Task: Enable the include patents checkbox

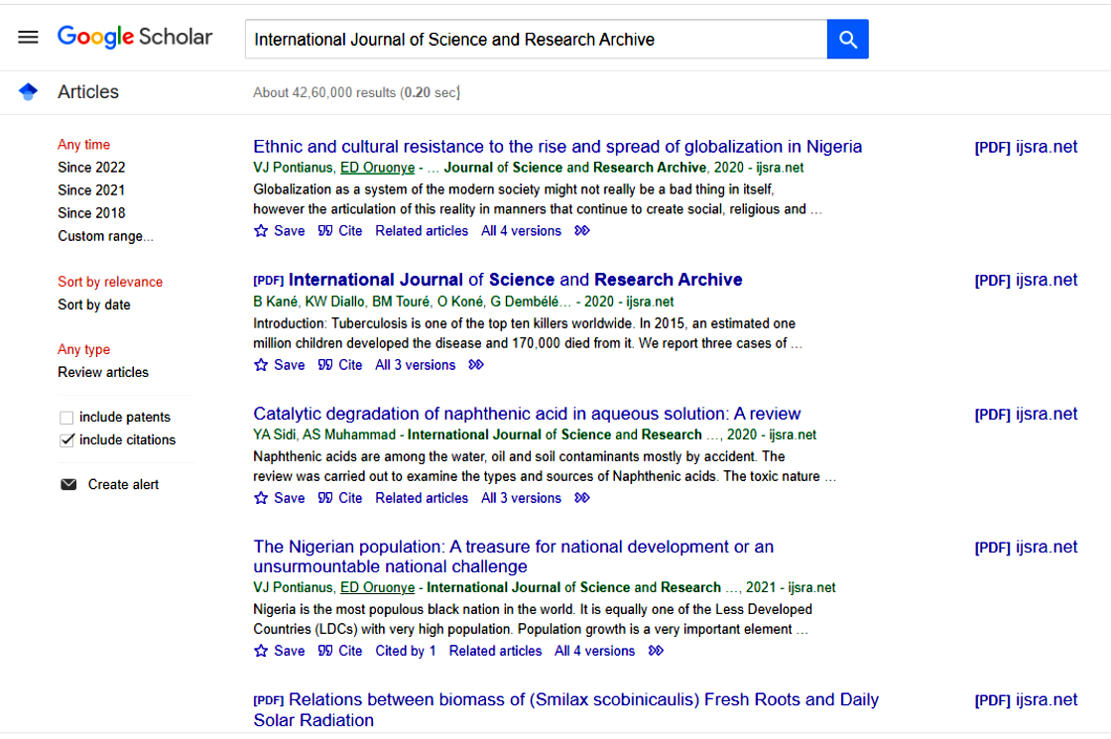Action: point(65,418)
